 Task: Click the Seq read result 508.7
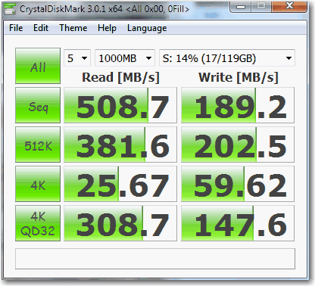[120, 105]
